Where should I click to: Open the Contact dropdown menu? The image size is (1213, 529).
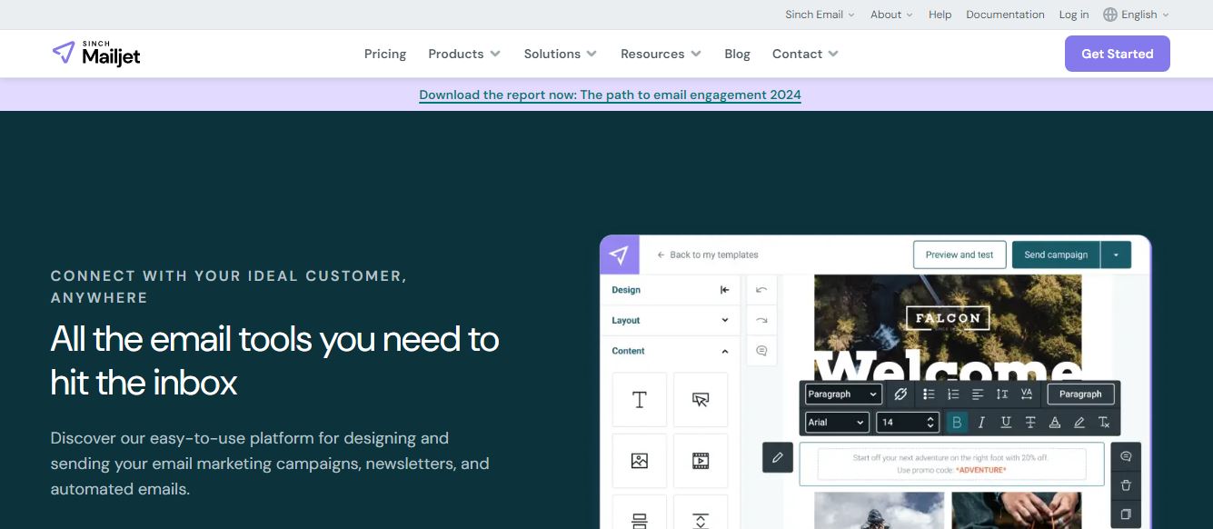tap(805, 54)
